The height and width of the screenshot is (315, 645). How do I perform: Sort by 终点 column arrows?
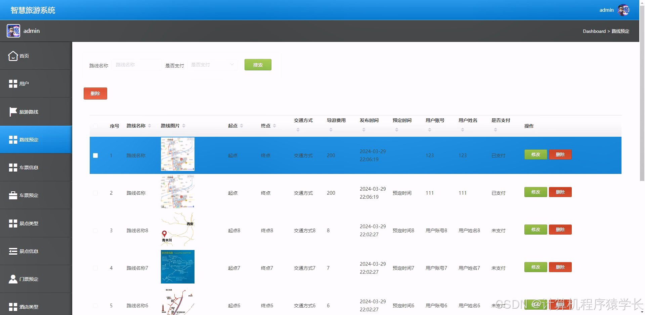274,126
